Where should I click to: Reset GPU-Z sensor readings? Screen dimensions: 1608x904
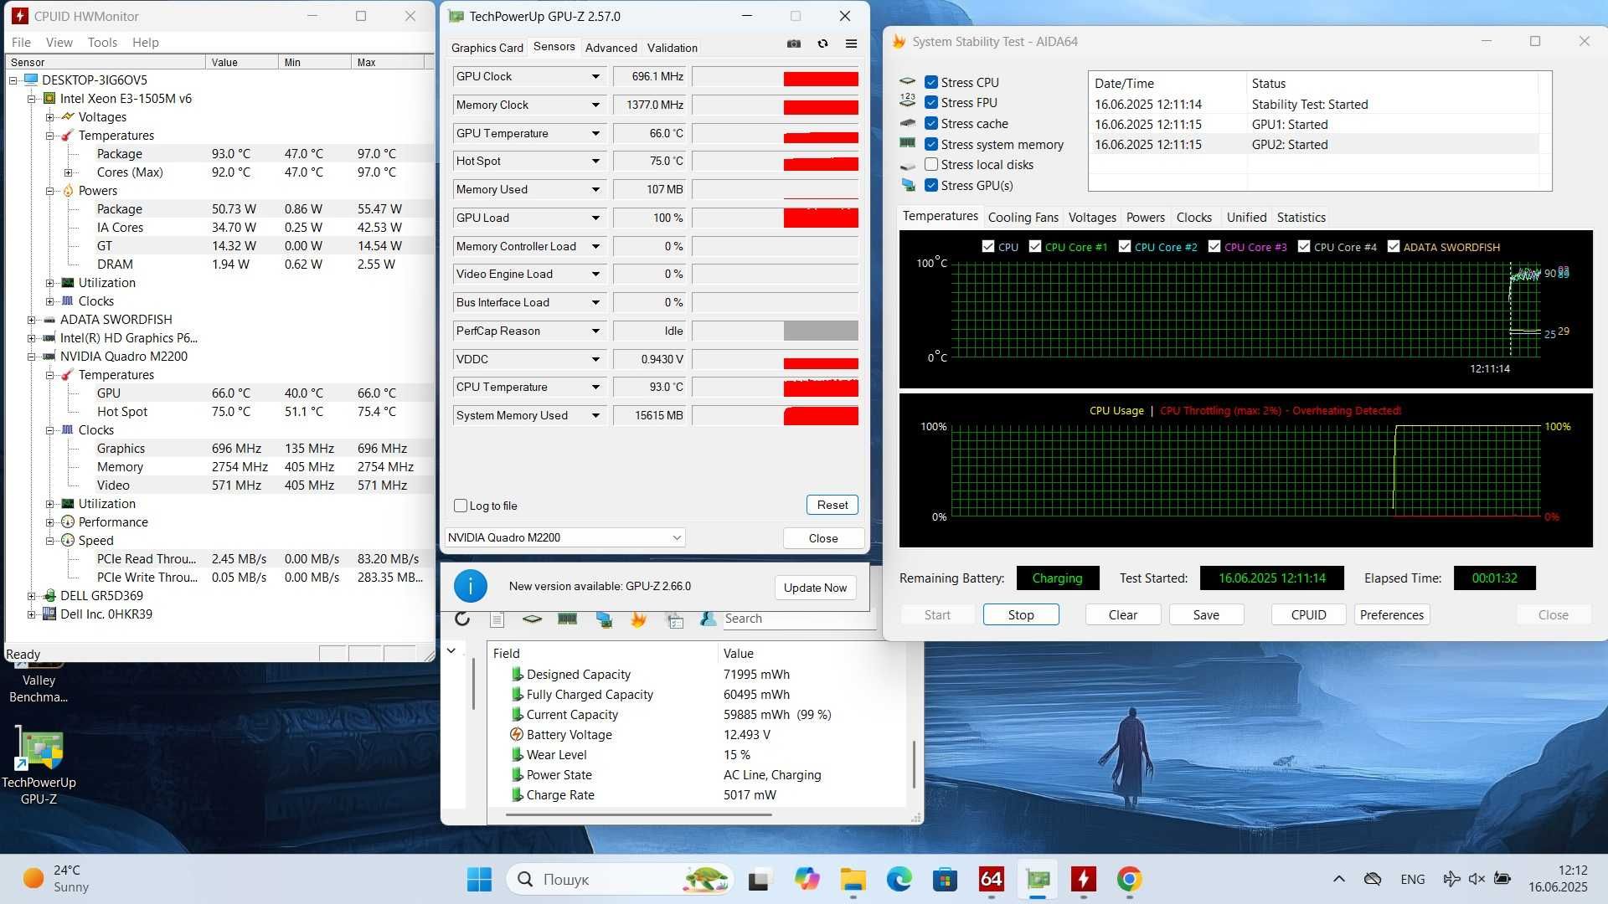point(832,505)
